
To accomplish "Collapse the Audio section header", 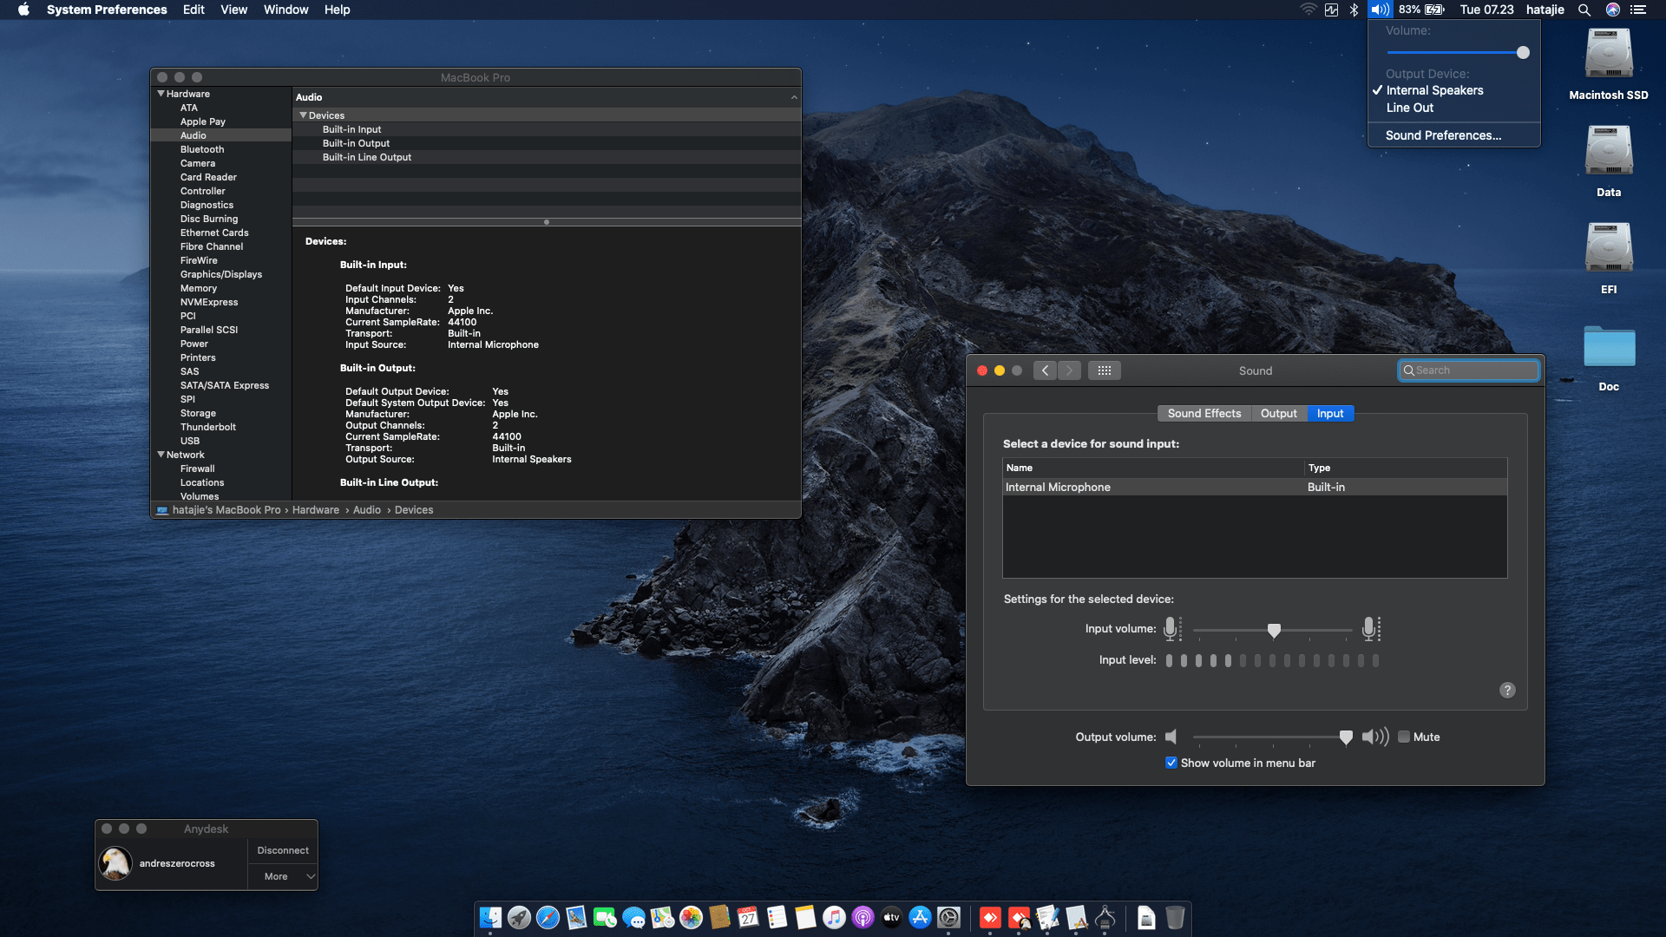I will [794, 96].
